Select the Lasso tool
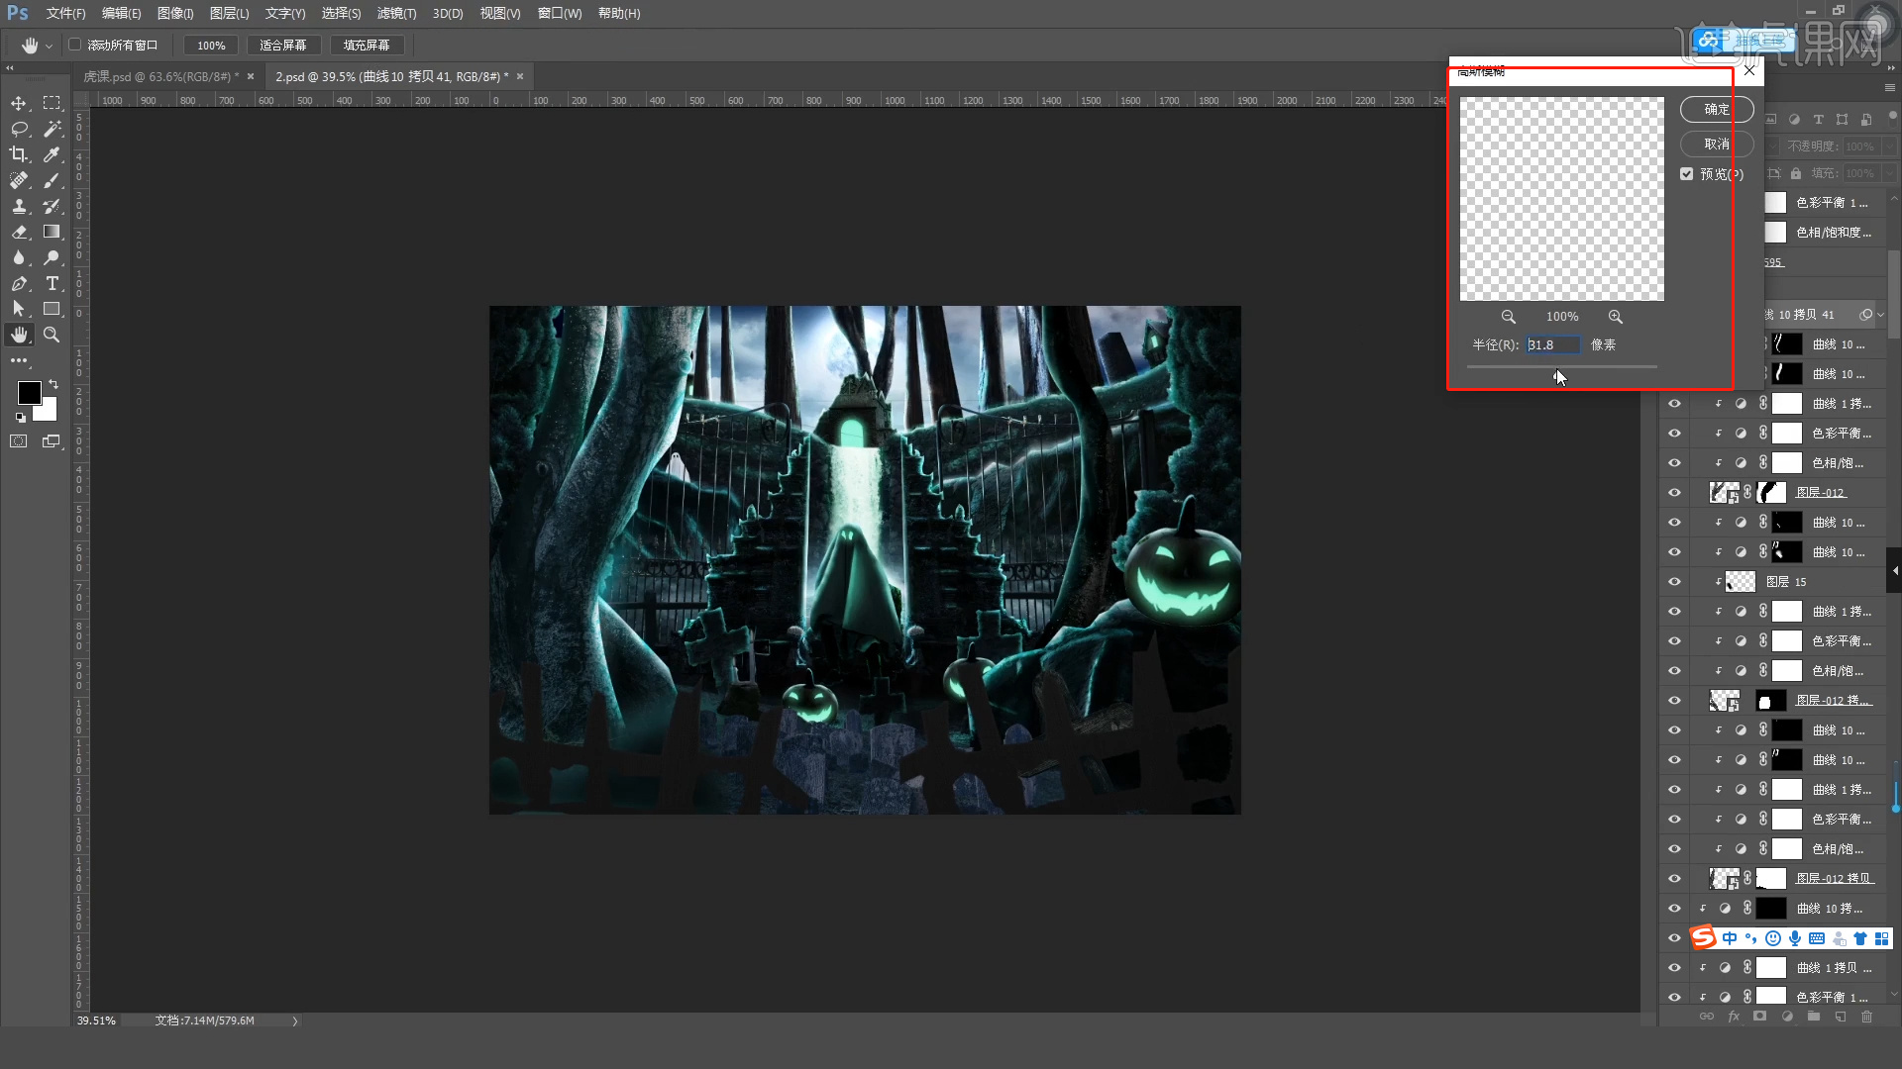Screen dimensions: 1902x1069 19,130
